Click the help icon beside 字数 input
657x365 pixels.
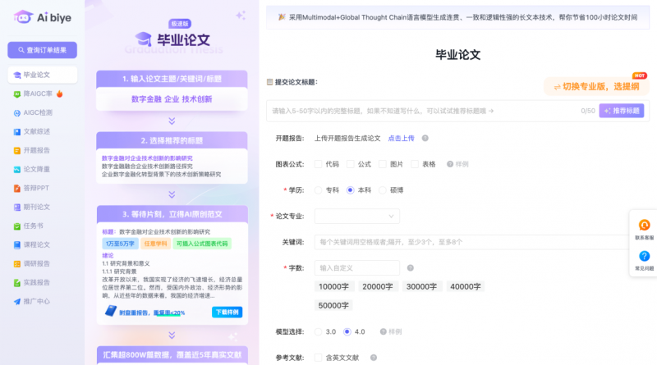(410, 268)
